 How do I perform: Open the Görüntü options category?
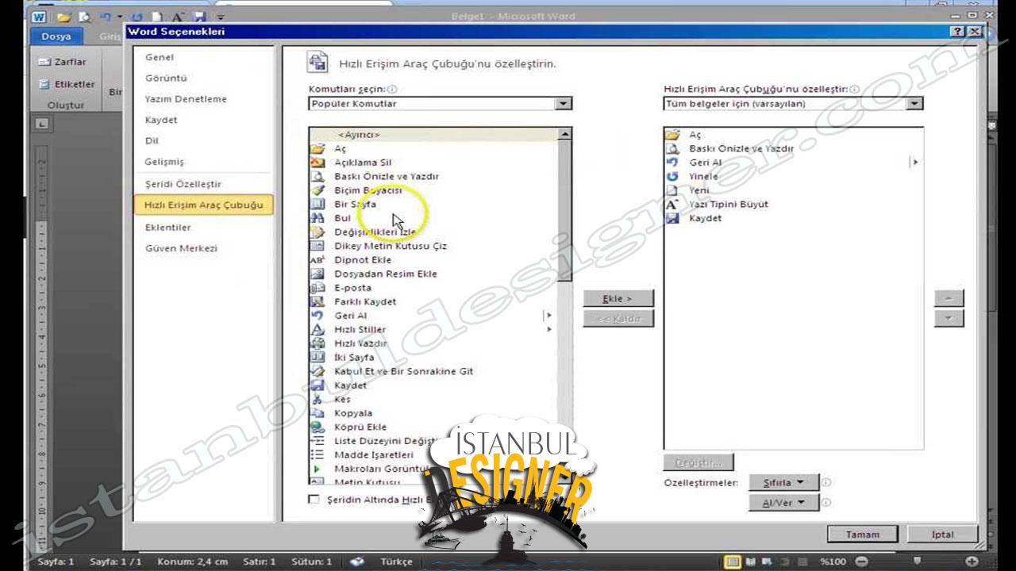click(166, 79)
